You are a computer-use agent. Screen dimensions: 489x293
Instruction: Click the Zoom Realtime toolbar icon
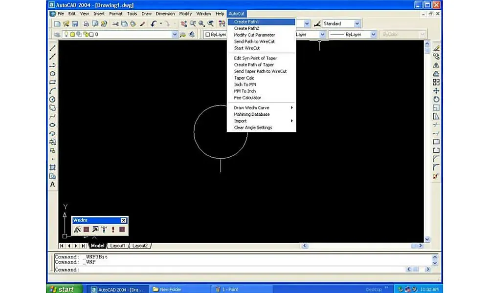click(193, 23)
